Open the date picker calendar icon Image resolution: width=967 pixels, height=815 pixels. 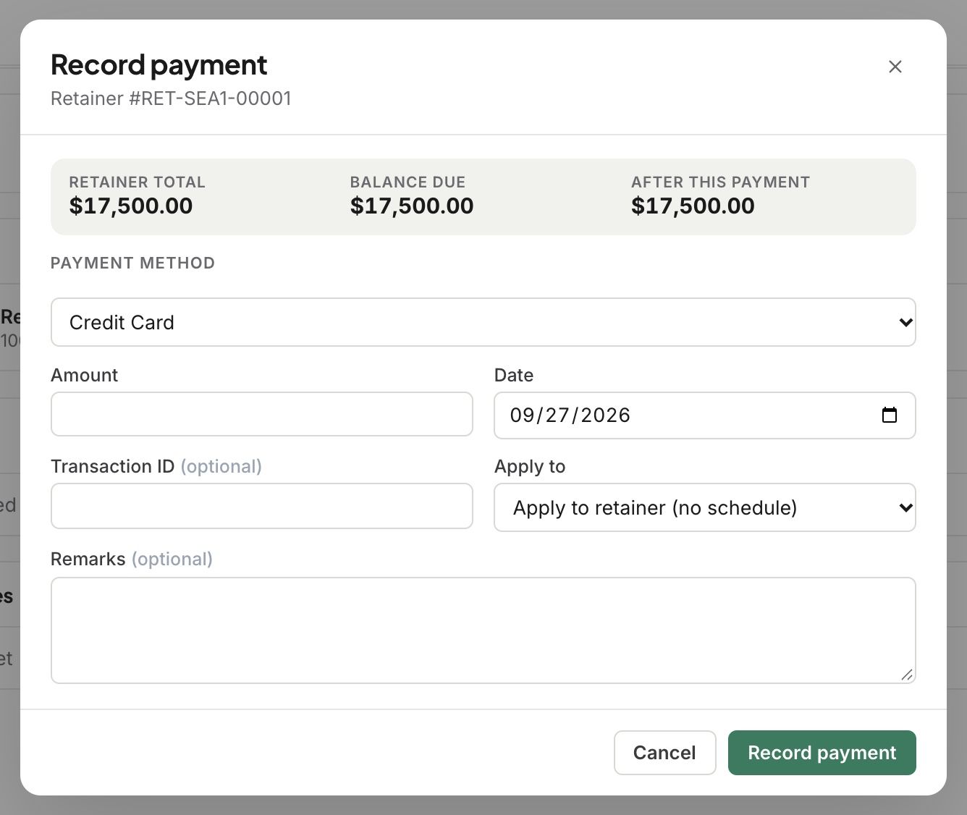[890, 415]
